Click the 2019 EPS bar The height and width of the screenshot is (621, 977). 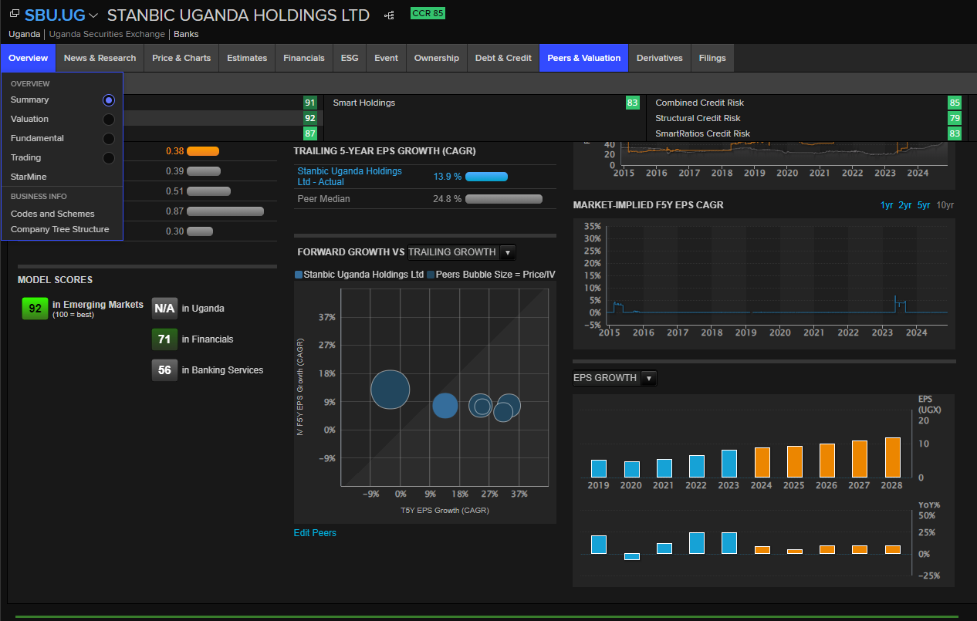598,468
